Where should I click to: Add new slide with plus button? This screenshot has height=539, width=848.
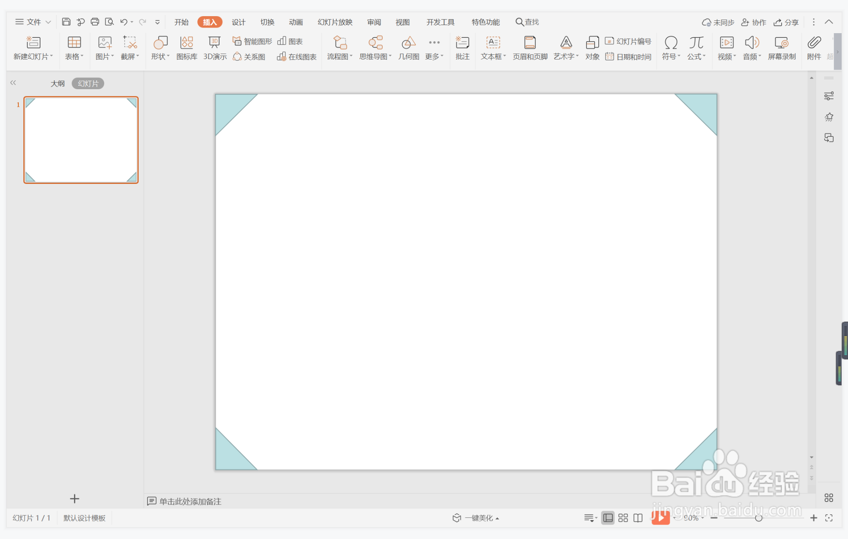coord(74,498)
